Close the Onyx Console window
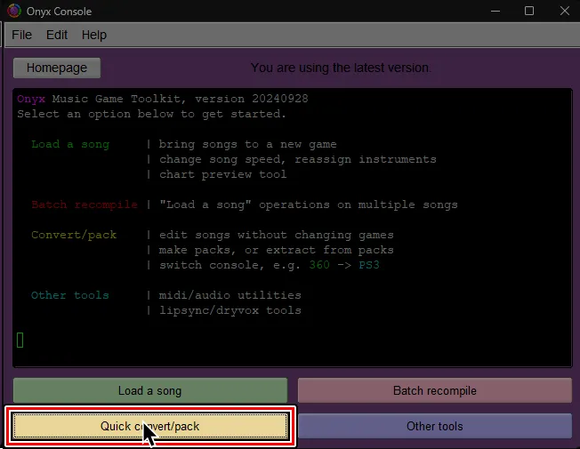Image resolution: width=580 pixels, height=449 pixels. click(565, 11)
